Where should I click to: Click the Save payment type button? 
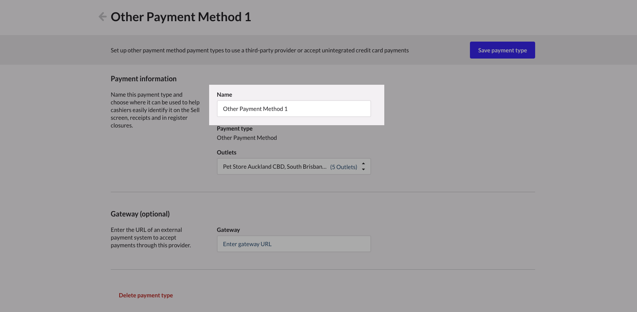coord(502,50)
